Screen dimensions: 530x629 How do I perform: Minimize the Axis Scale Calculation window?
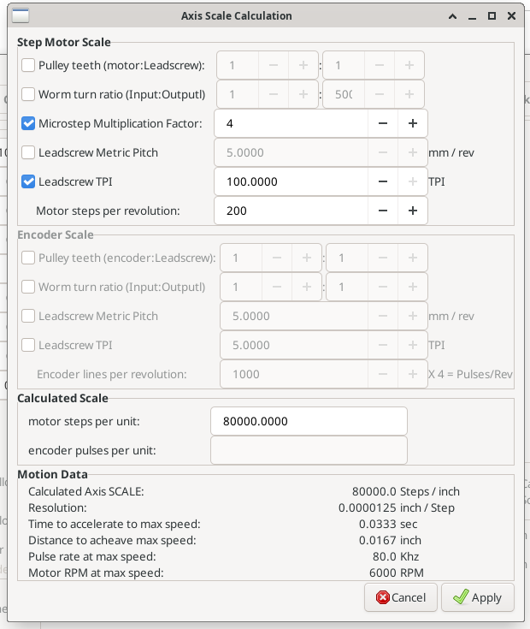coord(471,15)
